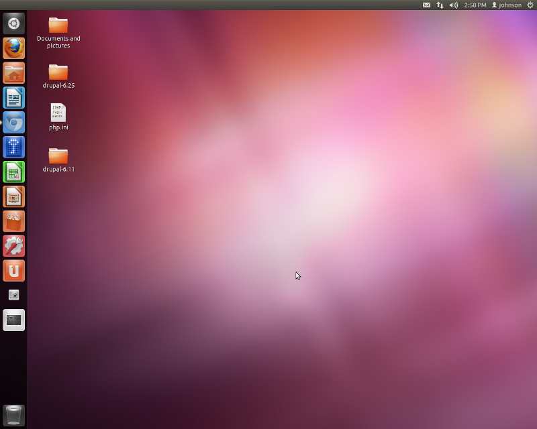This screenshot has height=429, width=537.
Task: Open the Terminal-style window icon in launcher
Action: tap(13, 320)
